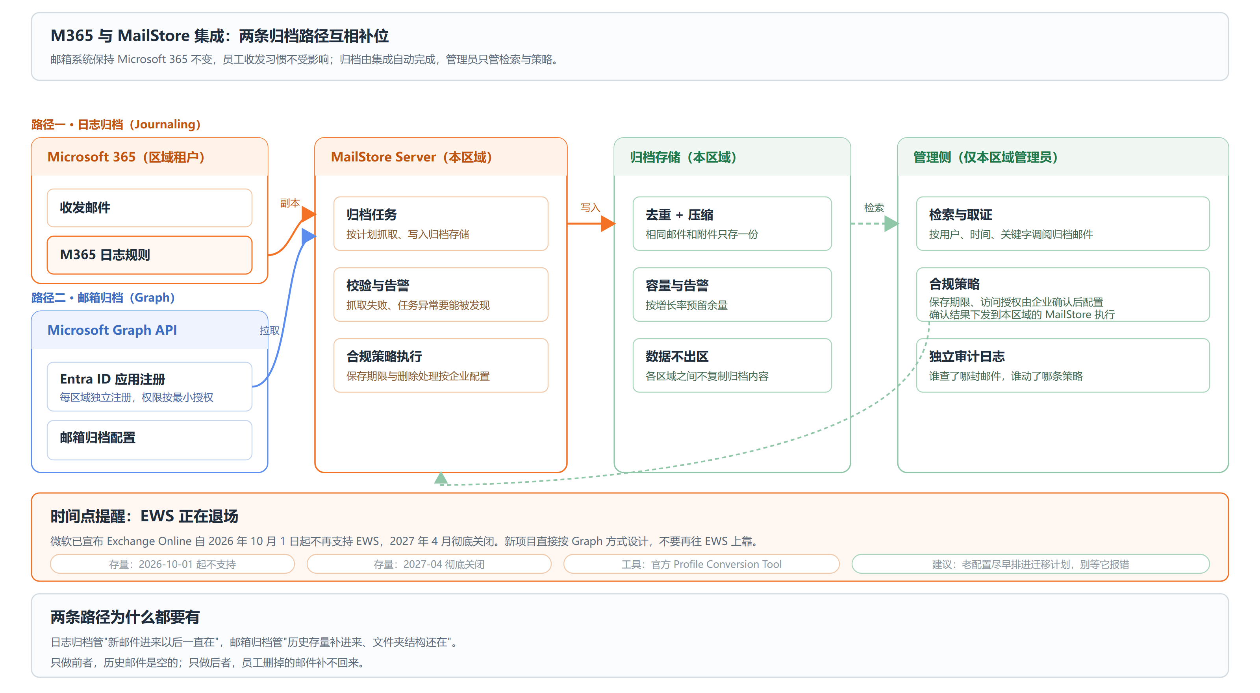Click the 合规策略 card in 管理侧
The image size is (1260, 693).
point(1063,295)
